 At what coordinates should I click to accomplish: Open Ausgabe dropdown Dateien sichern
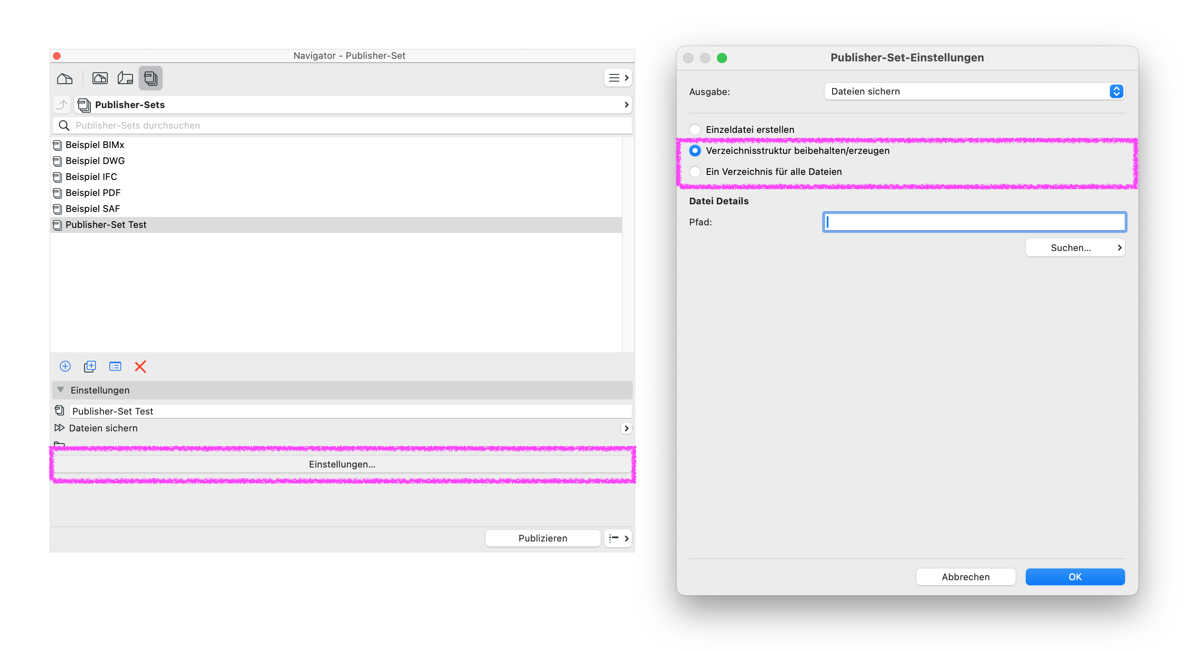point(974,91)
